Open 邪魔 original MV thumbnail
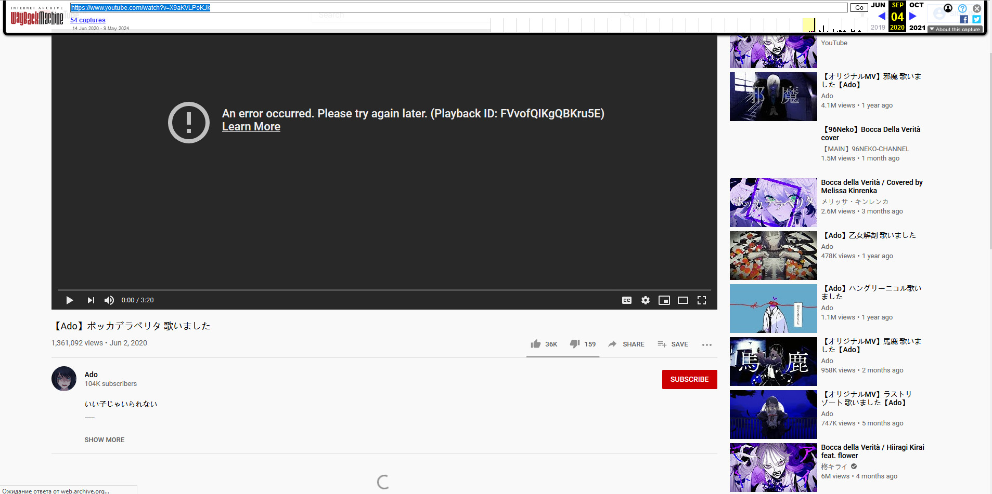This screenshot has height=494, width=992. point(773,97)
